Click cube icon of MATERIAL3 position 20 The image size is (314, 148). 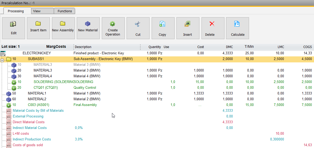coord(14,70)
